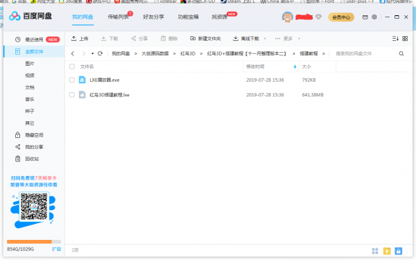Click the yellow upload icon at bottom

(387, 251)
